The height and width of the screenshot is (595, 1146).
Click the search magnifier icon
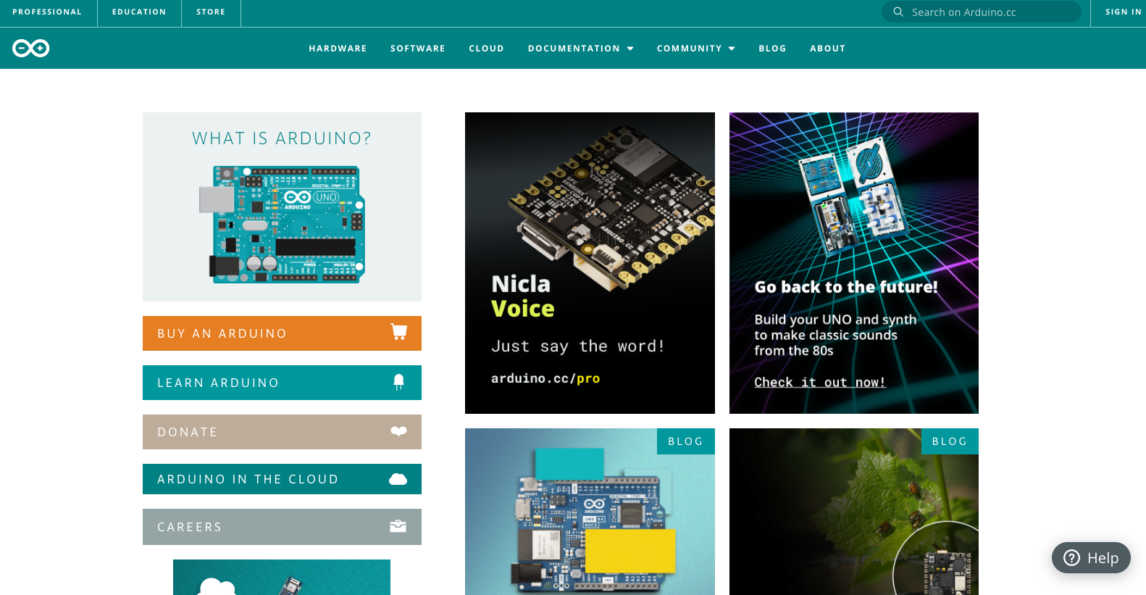click(x=898, y=12)
